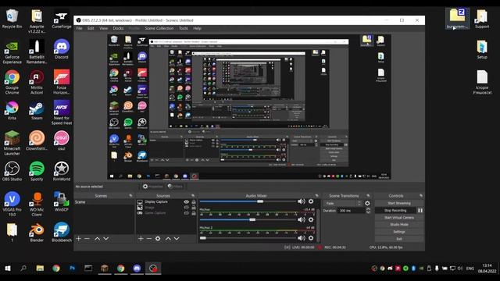This screenshot has height=281, width=500.
Task: Pop out the Sources dock panel
Action: tap(193, 196)
